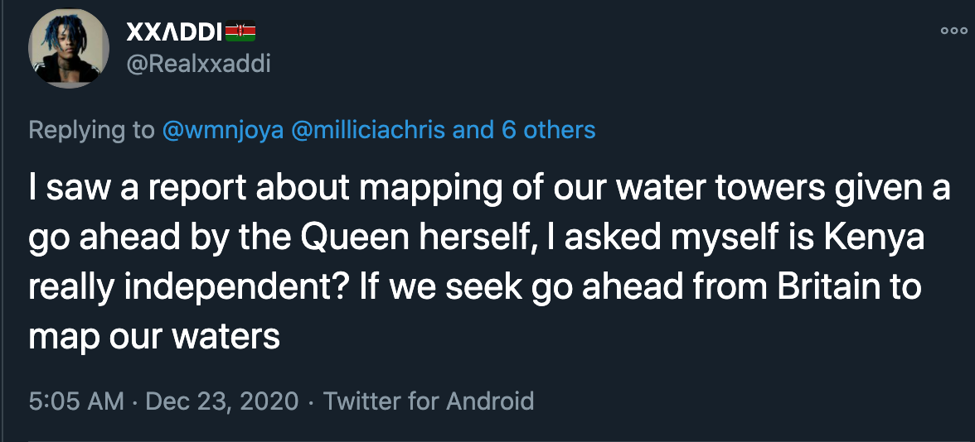This screenshot has height=442, width=975.
Task: Click the 5:05 AM tweet time
Action: 76,401
